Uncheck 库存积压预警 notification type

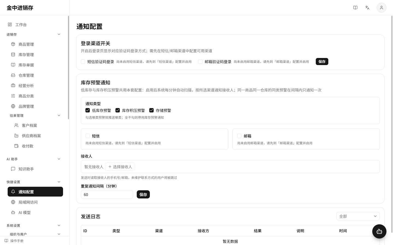coord(118,110)
